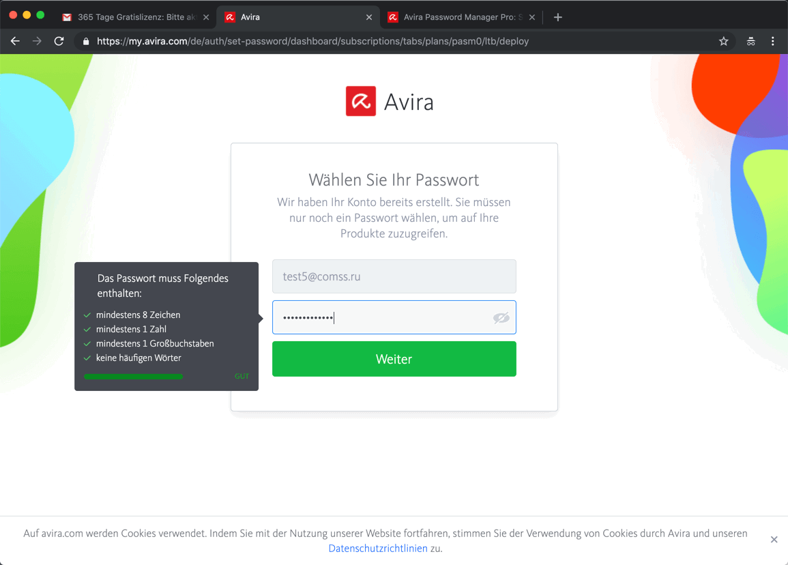Close the Avira Password Manager Pro tab
This screenshot has height=565, width=788.
pos(531,17)
